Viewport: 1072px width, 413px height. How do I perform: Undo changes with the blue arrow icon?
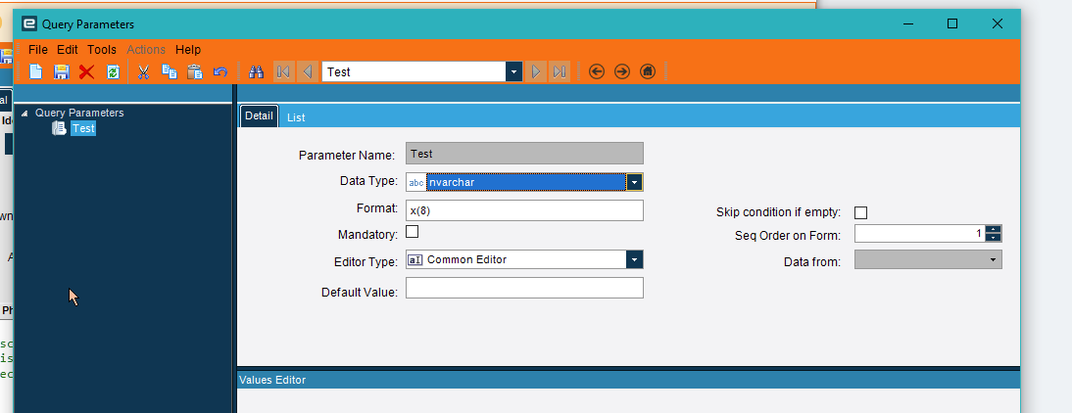point(220,71)
